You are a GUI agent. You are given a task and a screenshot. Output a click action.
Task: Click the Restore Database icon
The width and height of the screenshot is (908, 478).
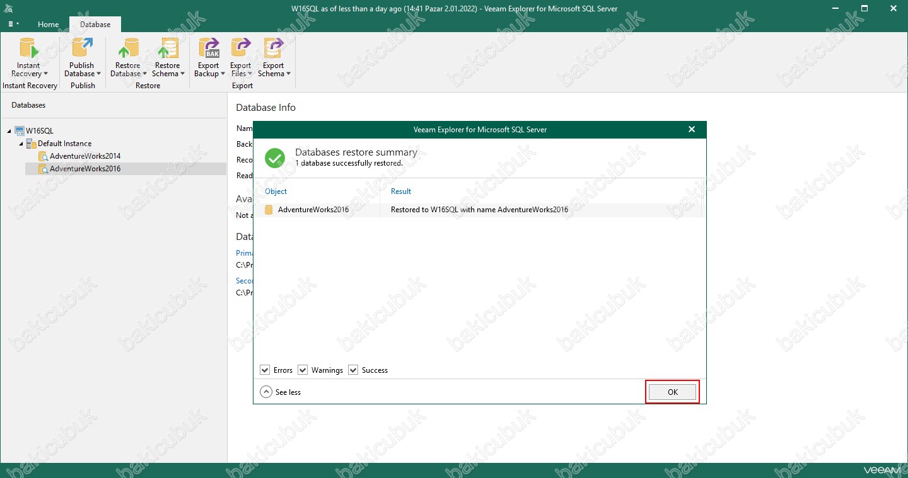tap(128, 48)
